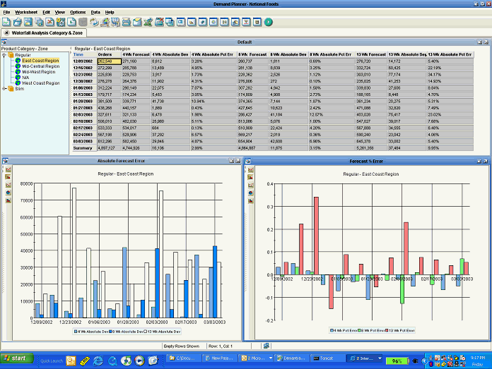This screenshot has width=492, height=369.
Task: Select West Coast Region in the tree
Action: tap(41, 83)
